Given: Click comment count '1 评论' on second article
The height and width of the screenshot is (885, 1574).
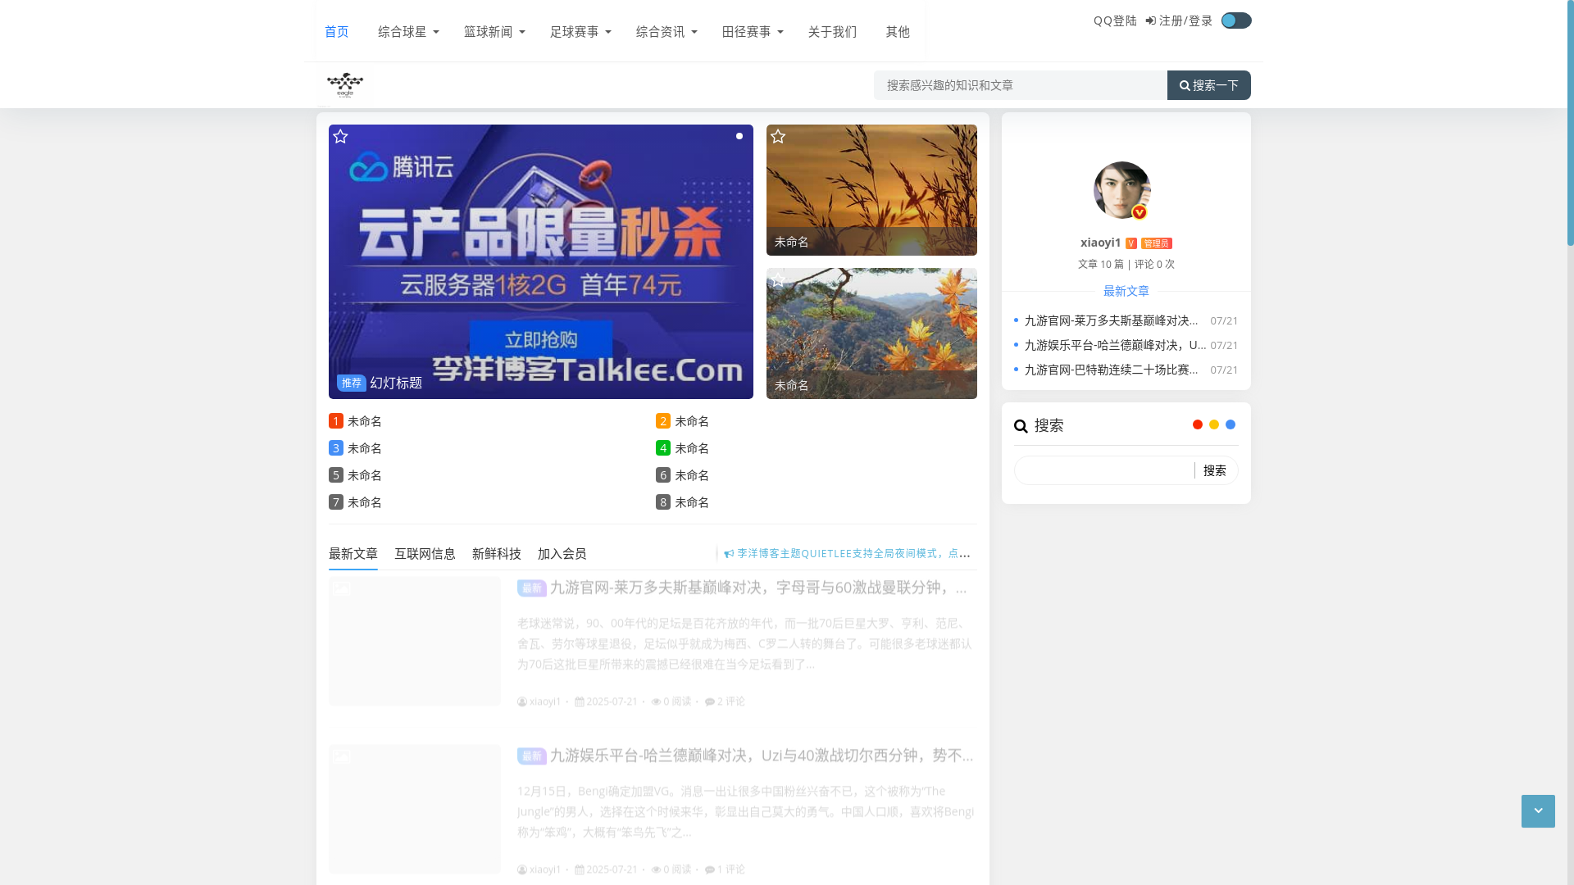Looking at the screenshot, I should [725, 869].
